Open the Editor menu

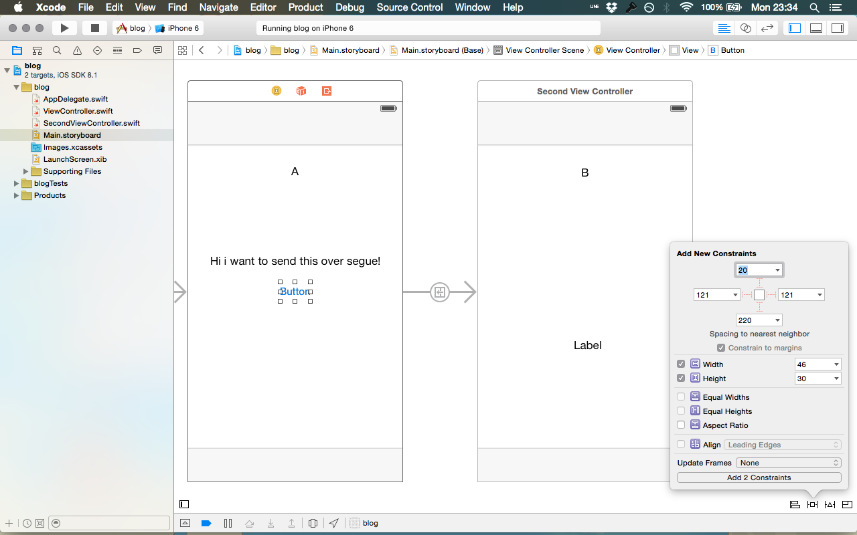click(263, 7)
